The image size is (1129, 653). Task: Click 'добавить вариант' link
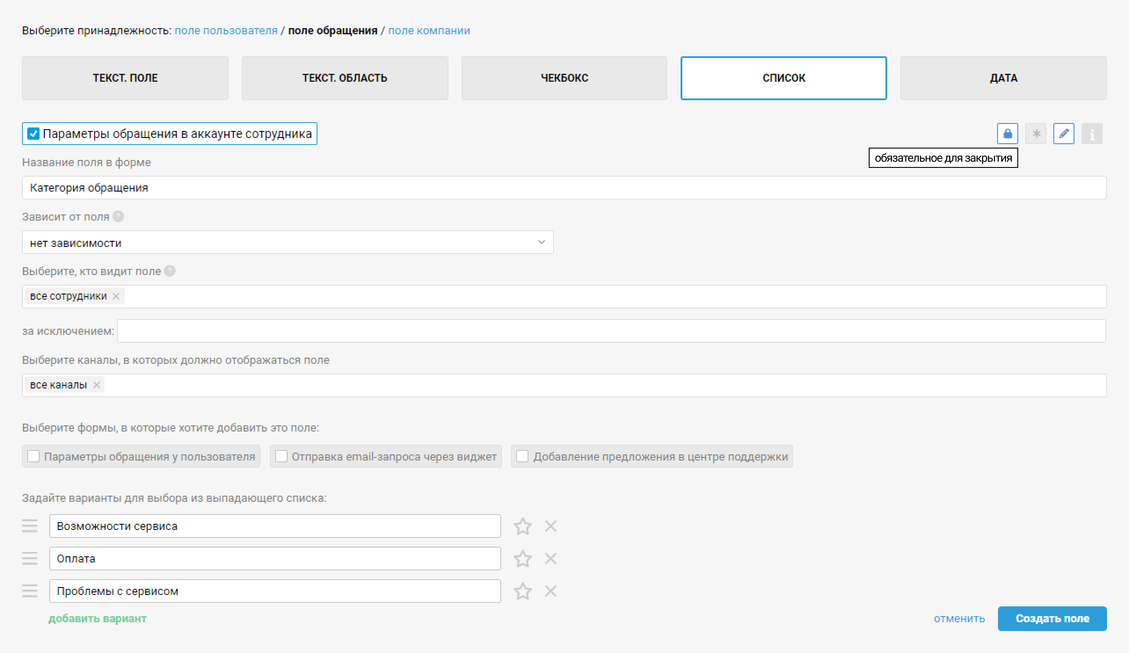[x=97, y=619]
